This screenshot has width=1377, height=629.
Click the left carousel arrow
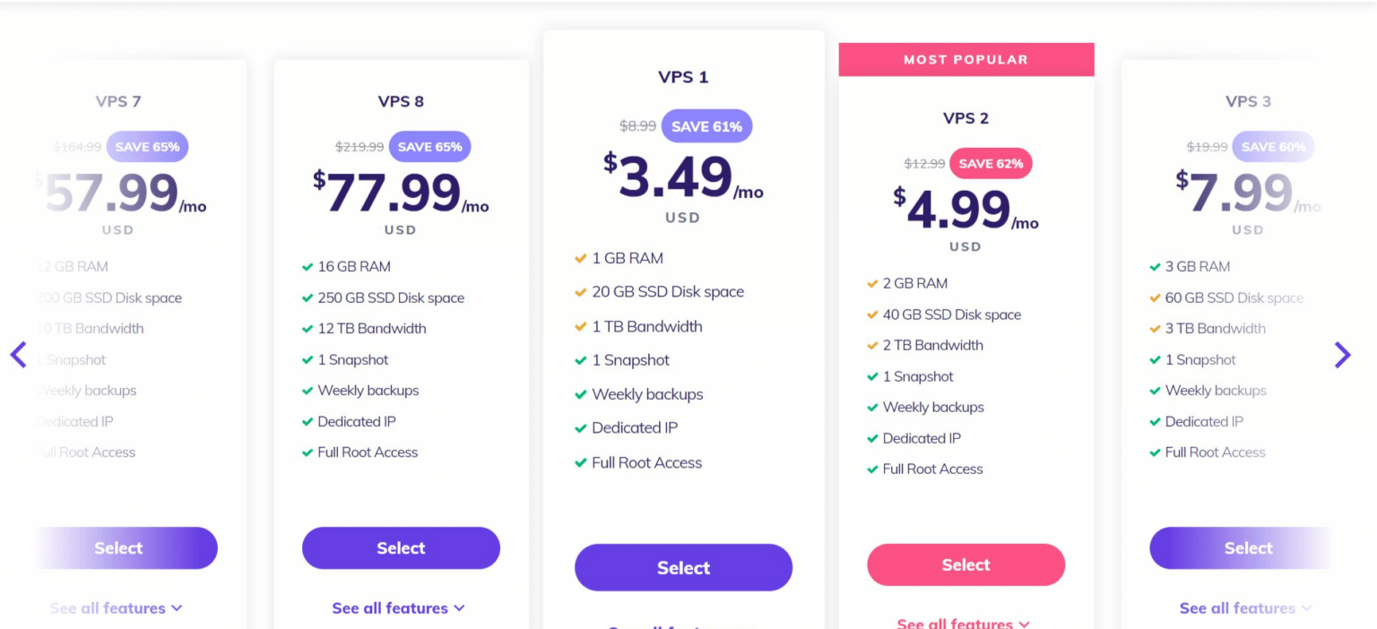[19, 355]
